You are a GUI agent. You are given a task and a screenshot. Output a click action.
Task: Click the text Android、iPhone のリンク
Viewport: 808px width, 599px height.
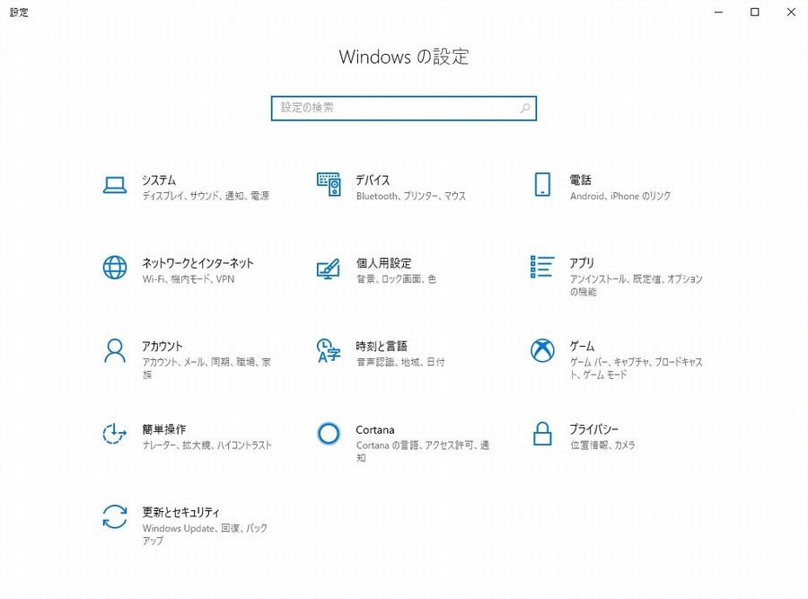620,196
